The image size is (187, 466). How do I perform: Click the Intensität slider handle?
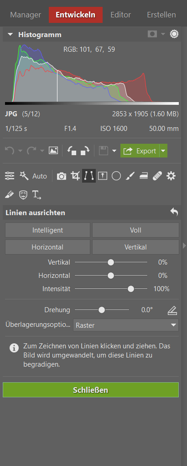[131, 288]
